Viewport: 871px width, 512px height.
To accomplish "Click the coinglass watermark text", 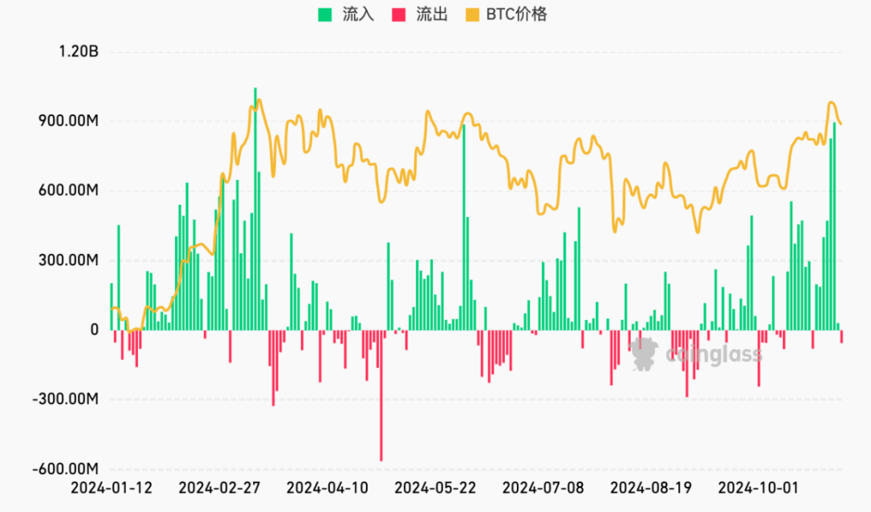I will tap(714, 354).
